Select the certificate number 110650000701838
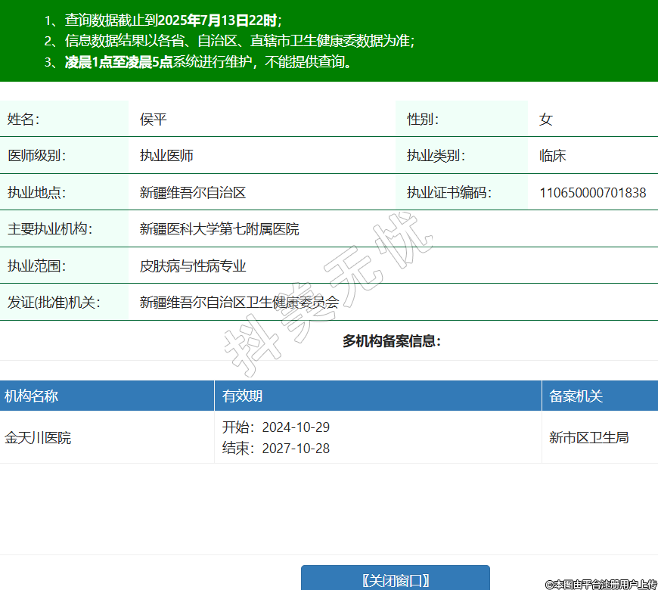Image resolution: width=658 pixels, height=590 pixels. pyautogui.click(x=592, y=193)
